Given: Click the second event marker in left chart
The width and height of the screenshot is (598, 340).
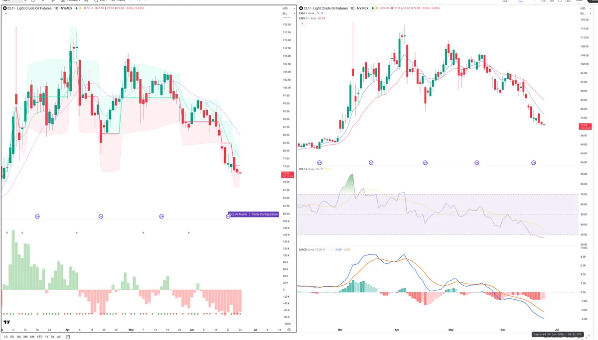Looking at the screenshot, I should pos(101,216).
